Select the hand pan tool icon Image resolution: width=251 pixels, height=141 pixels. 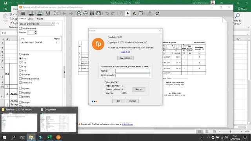pos(121,13)
